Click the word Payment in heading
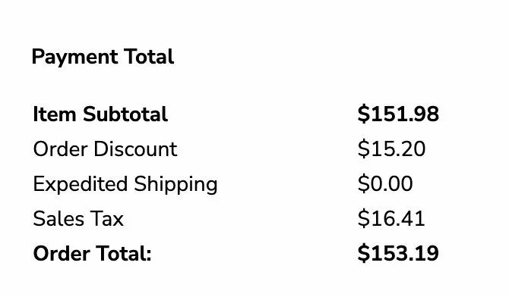 [x=74, y=58]
